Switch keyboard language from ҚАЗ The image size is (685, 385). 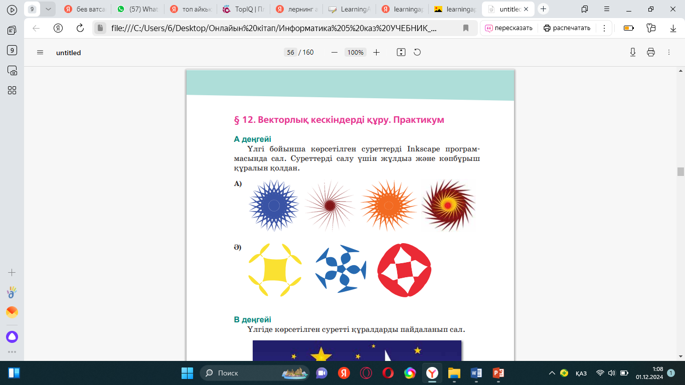[581, 373]
